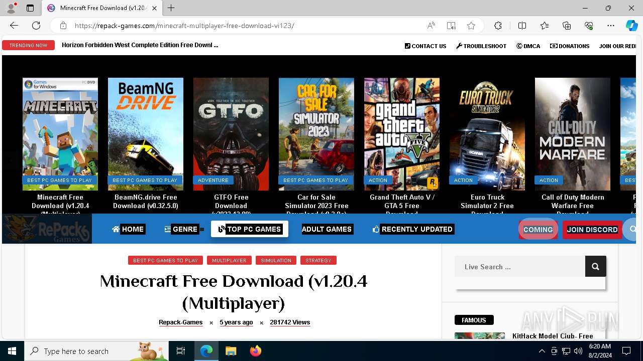Click ADVENTURE tag on GTFO card

pyautogui.click(x=213, y=180)
